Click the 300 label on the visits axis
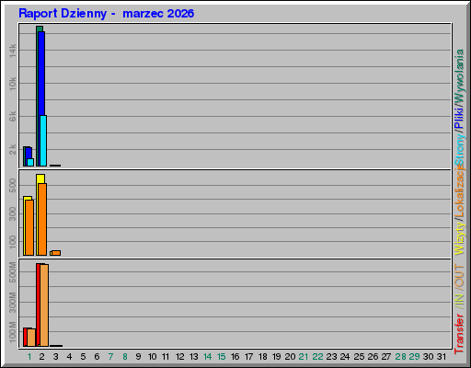471x368 pixels. pyautogui.click(x=12, y=214)
